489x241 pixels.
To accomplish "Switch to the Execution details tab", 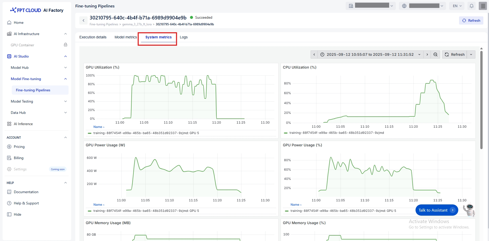I will pyautogui.click(x=93, y=37).
